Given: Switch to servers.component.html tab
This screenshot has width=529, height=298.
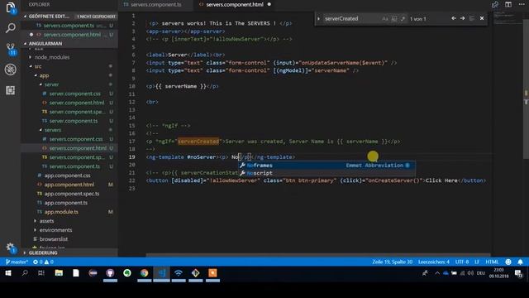Looking at the screenshot, I should [235, 5].
